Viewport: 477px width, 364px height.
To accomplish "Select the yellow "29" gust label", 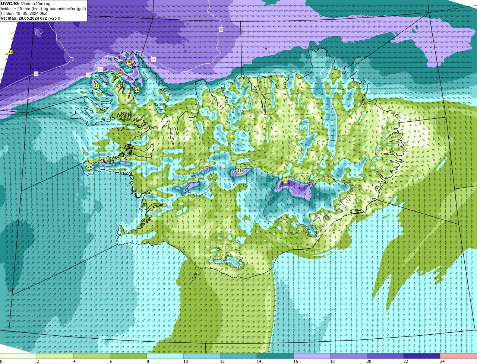I will point(97,86).
